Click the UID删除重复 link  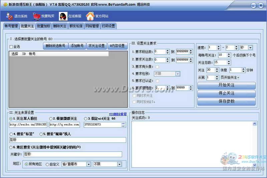[x=118, y=114]
